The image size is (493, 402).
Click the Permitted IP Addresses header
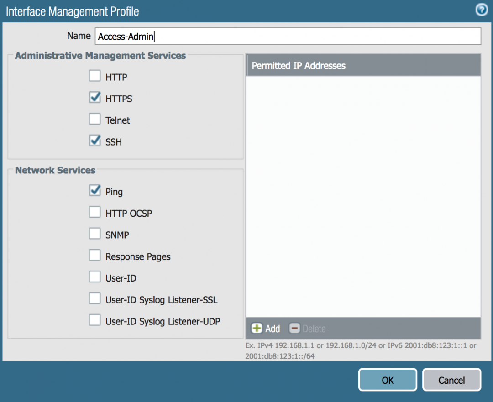(x=363, y=66)
